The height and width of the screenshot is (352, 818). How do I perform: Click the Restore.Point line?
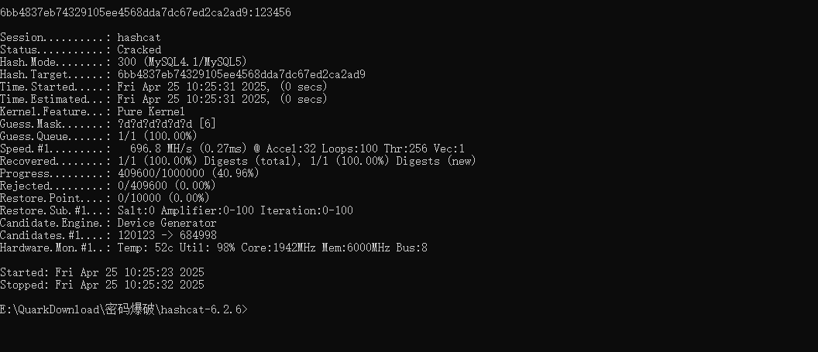tap(105, 198)
